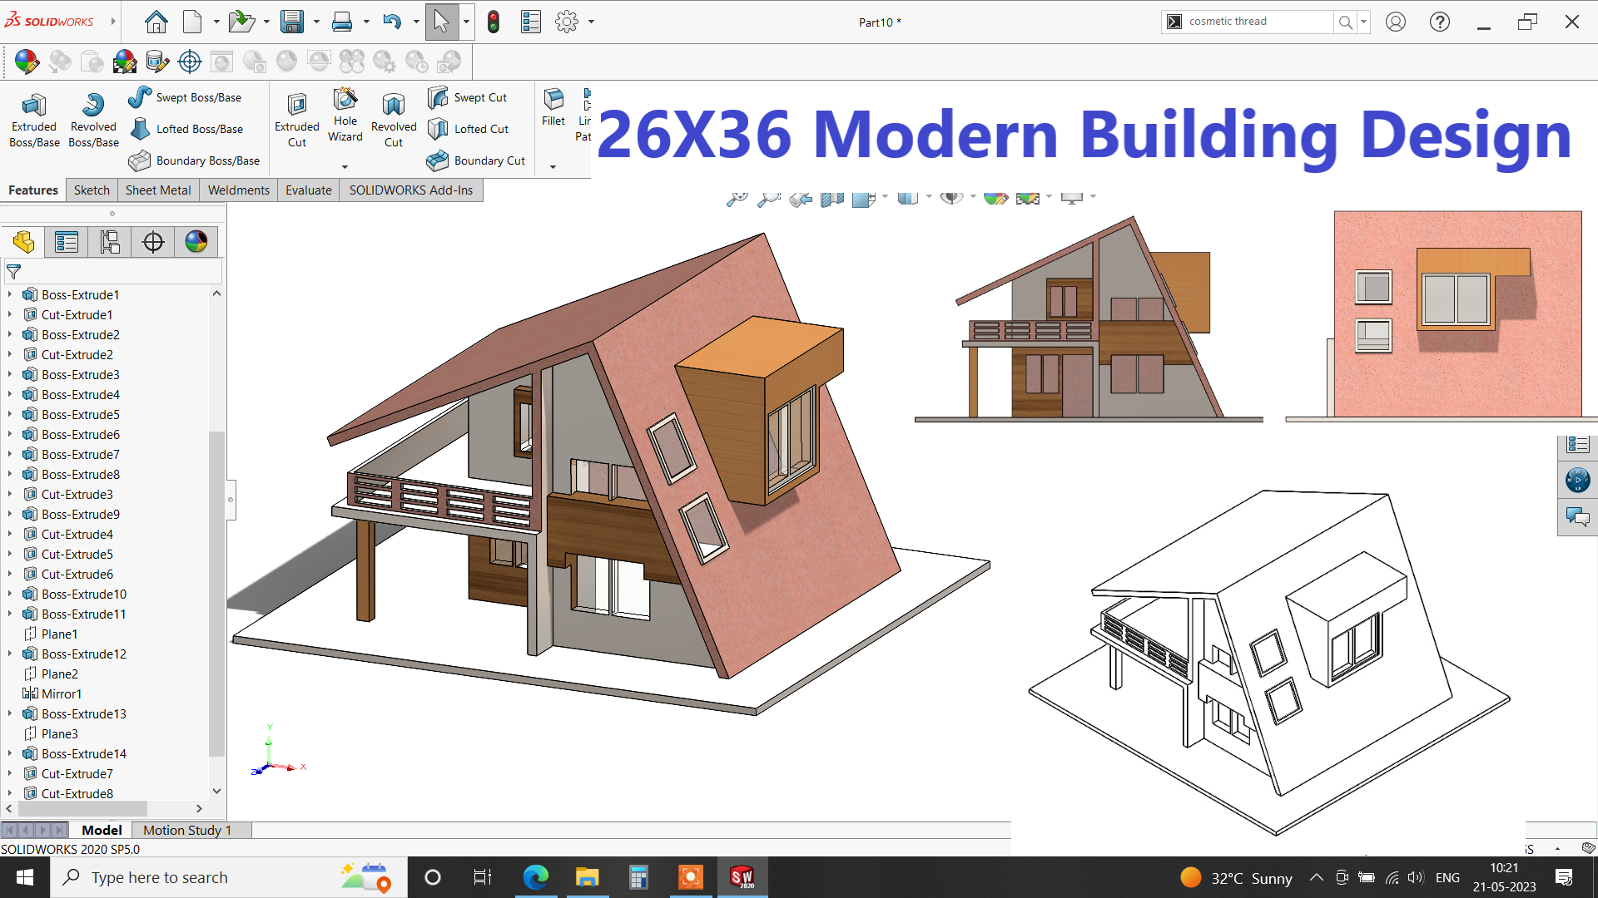This screenshot has width=1598, height=898.
Task: Select the Mirror1 feature in tree
Action: (x=62, y=693)
